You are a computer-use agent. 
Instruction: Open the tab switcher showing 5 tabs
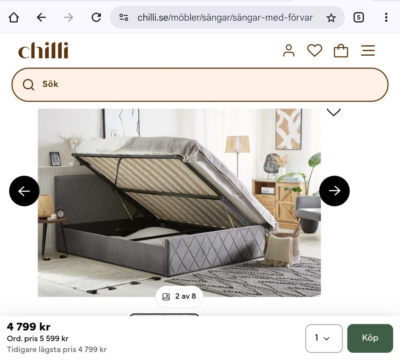point(359,17)
